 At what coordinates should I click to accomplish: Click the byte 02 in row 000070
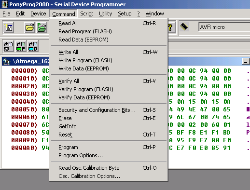(192, 125)
